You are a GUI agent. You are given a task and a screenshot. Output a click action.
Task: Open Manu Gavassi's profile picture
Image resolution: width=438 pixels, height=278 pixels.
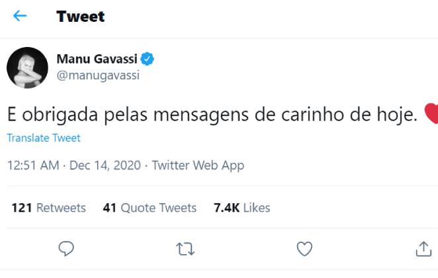[26, 67]
